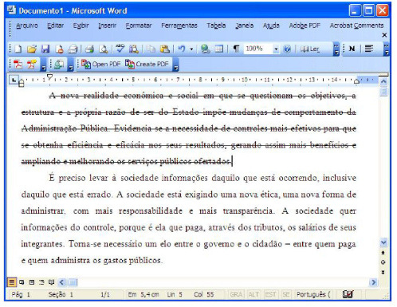Toggle Show/Hide paragraph marks

tap(236, 49)
